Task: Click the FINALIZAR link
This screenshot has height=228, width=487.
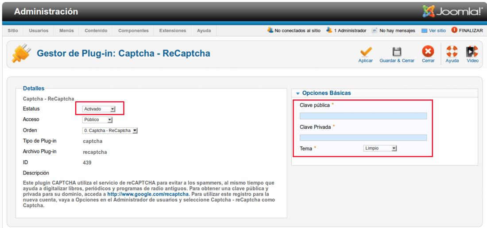Action: pyautogui.click(x=471, y=31)
